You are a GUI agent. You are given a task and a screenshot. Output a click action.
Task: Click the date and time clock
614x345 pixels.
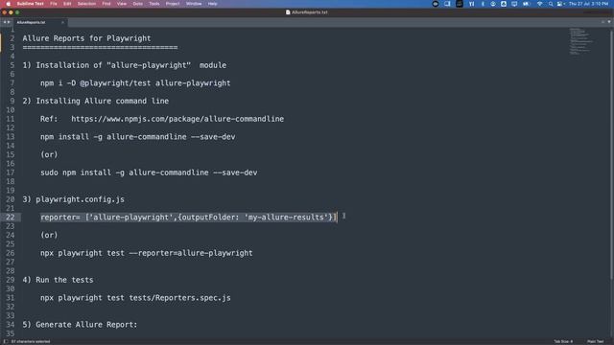click(x=588, y=4)
